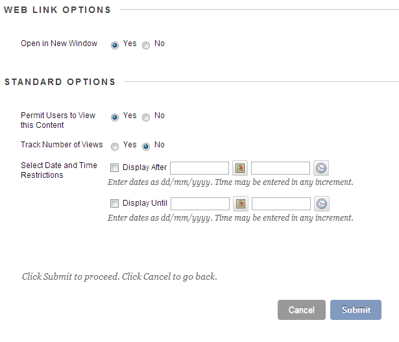Open Display Until time picker clock
Screen dimensions: 399x342
(321, 204)
